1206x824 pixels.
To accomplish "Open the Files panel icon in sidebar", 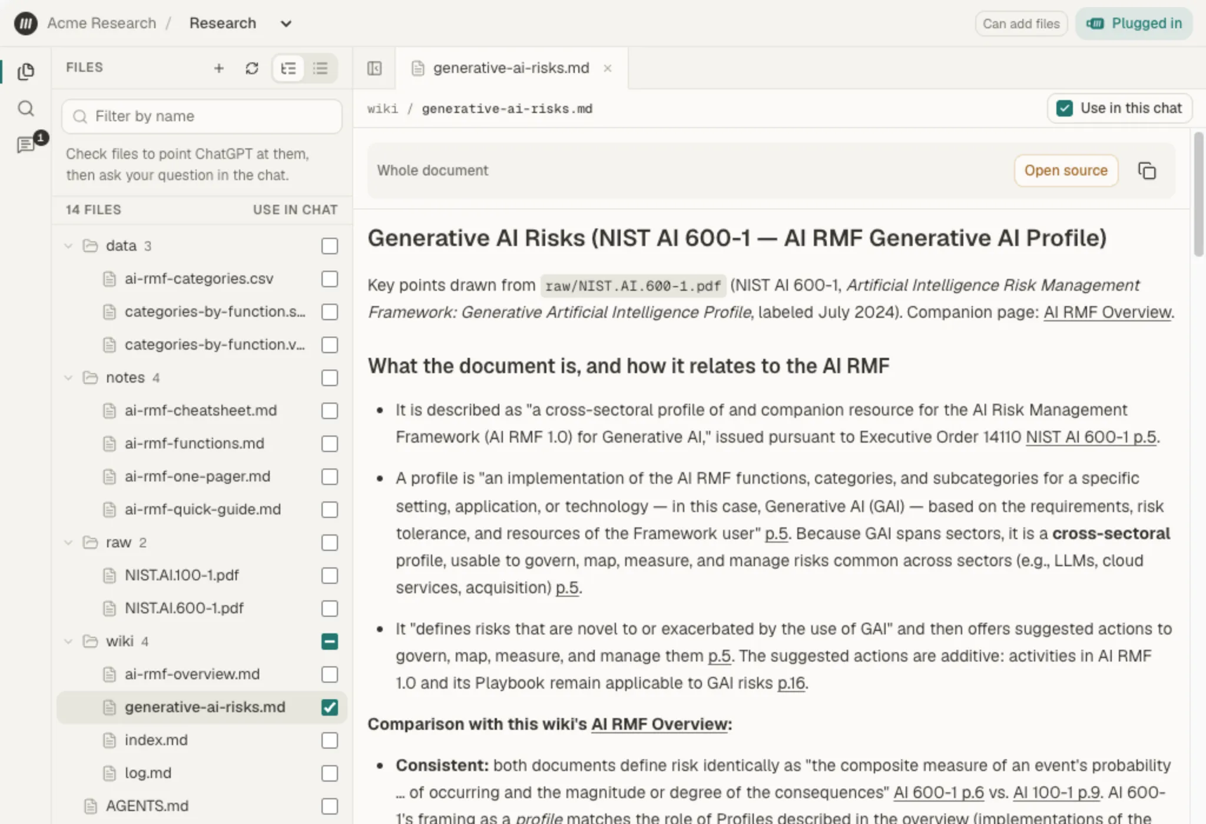I will tap(25, 71).
